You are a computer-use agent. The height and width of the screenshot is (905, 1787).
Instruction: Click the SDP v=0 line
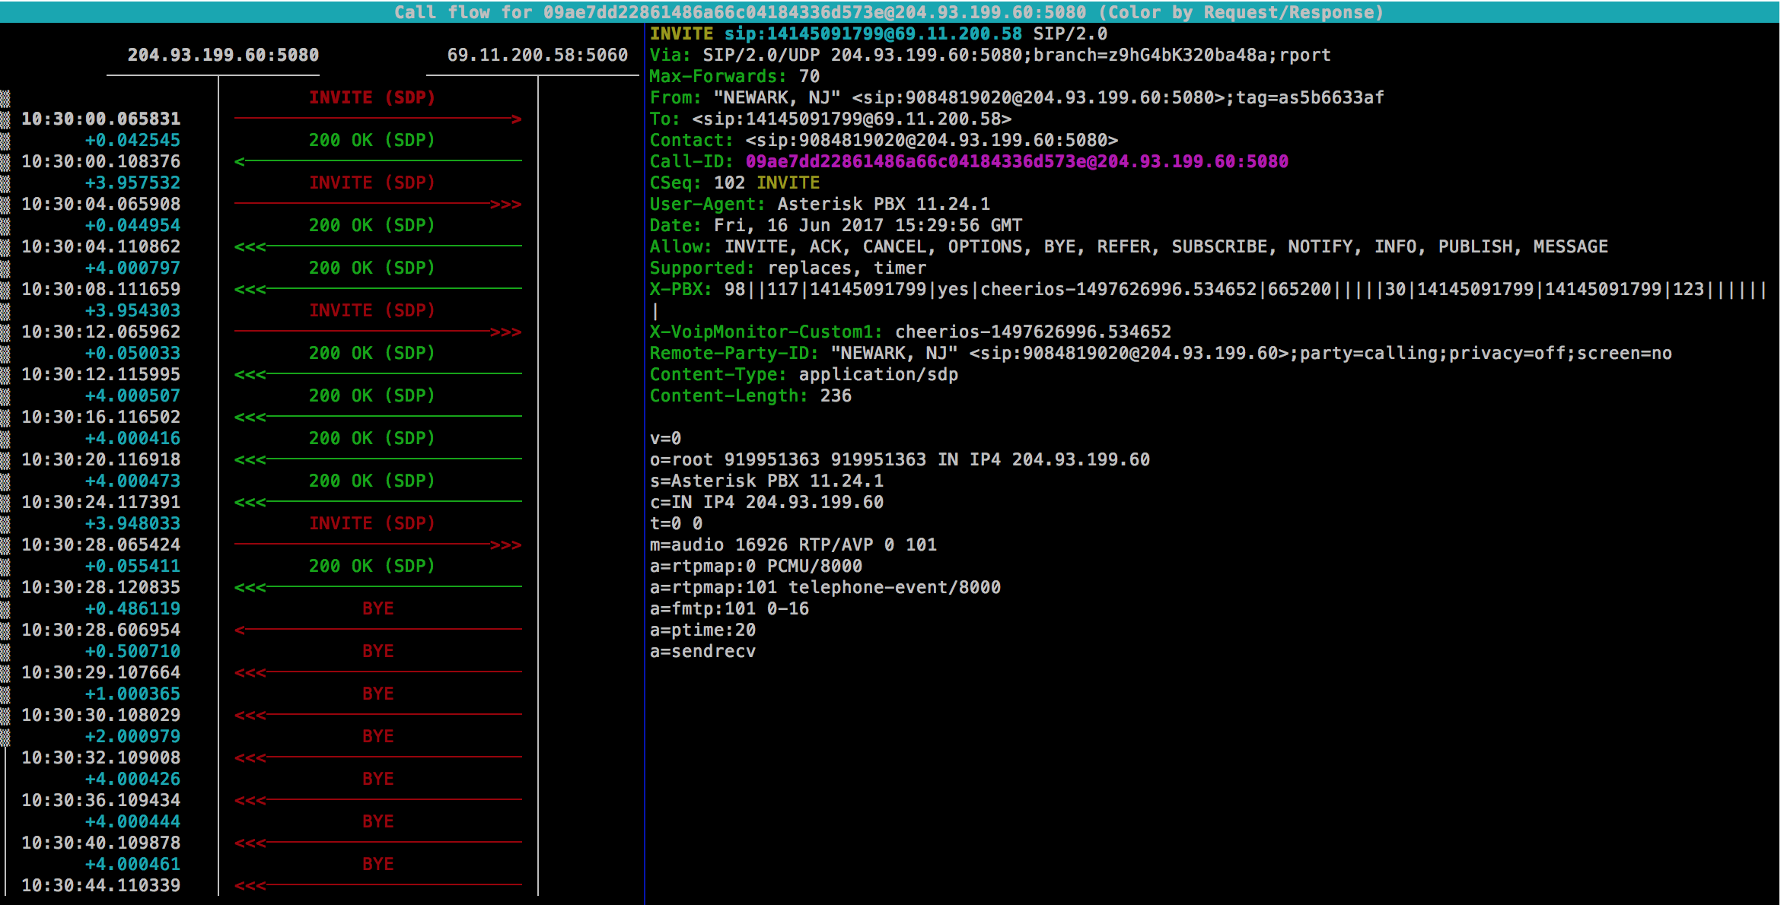[665, 438]
